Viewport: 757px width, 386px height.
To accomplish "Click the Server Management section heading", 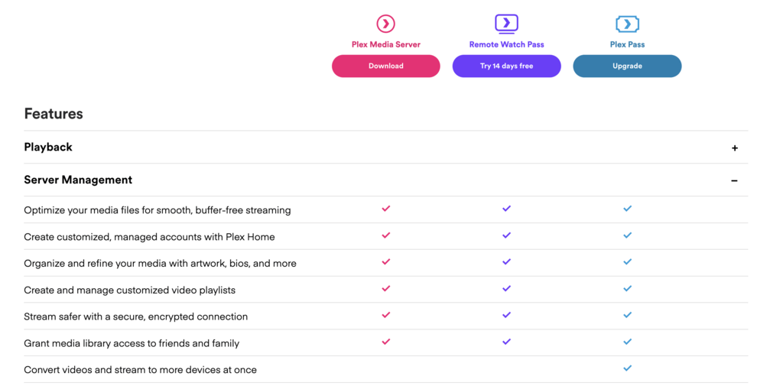I will 78,180.
